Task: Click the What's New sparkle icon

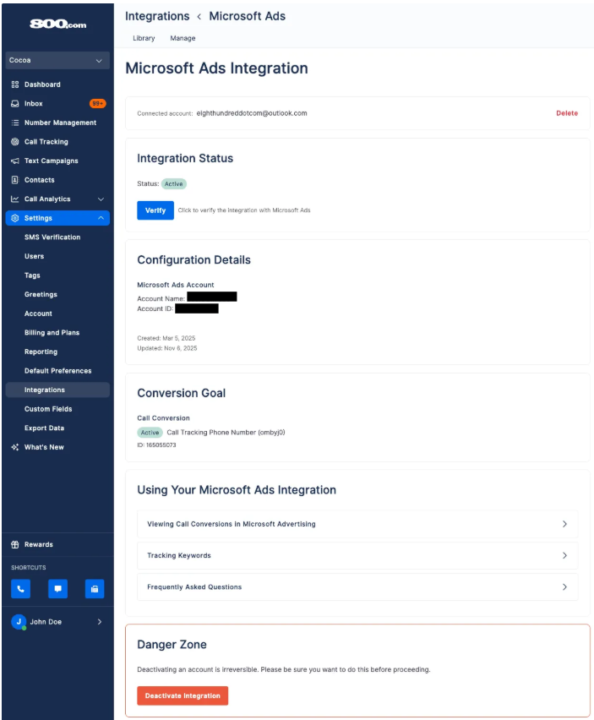Action: [x=15, y=447]
